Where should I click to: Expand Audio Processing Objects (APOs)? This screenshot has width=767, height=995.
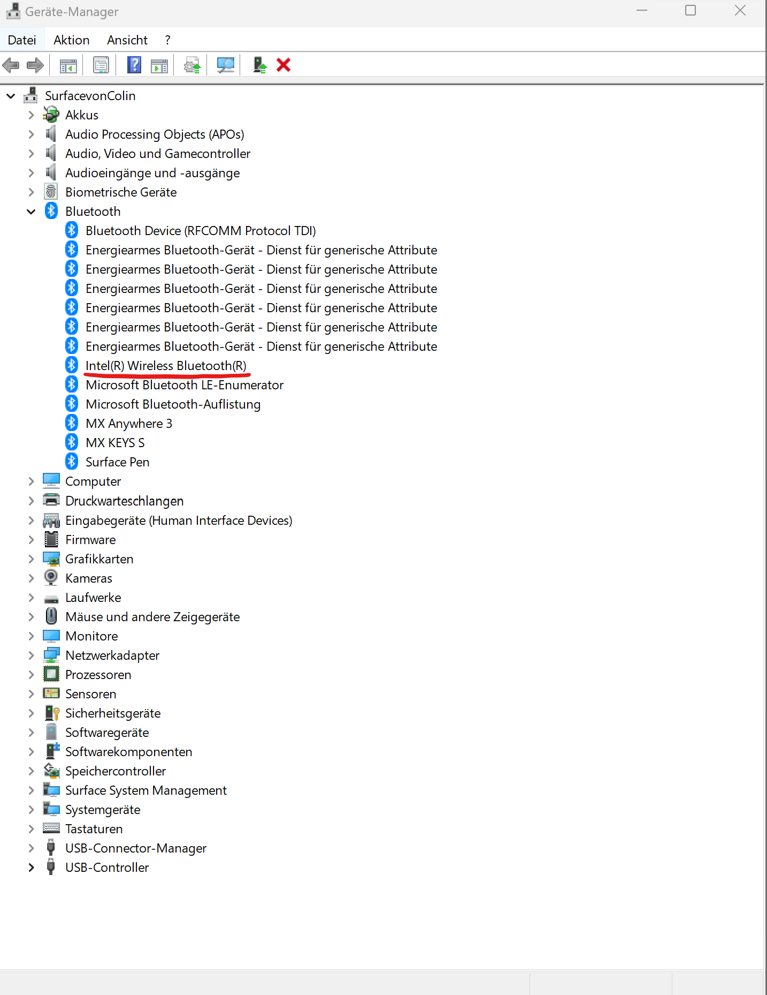tap(31, 134)
